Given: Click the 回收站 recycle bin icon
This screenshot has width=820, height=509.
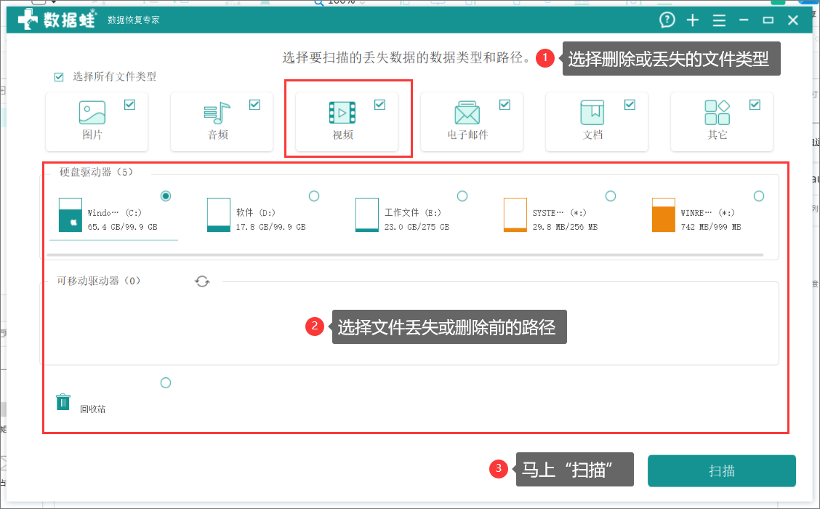Looking at the screenshot, I should [63, 402].
